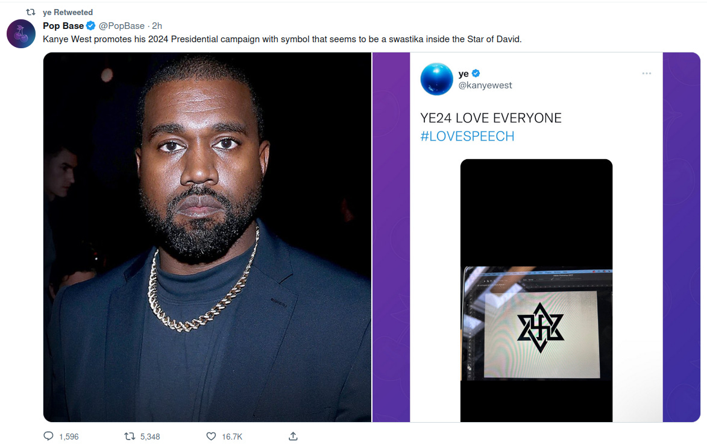The image size is (707, 448).
Task: Click the 1,596 replies count
Action: (x=69, y=437)
